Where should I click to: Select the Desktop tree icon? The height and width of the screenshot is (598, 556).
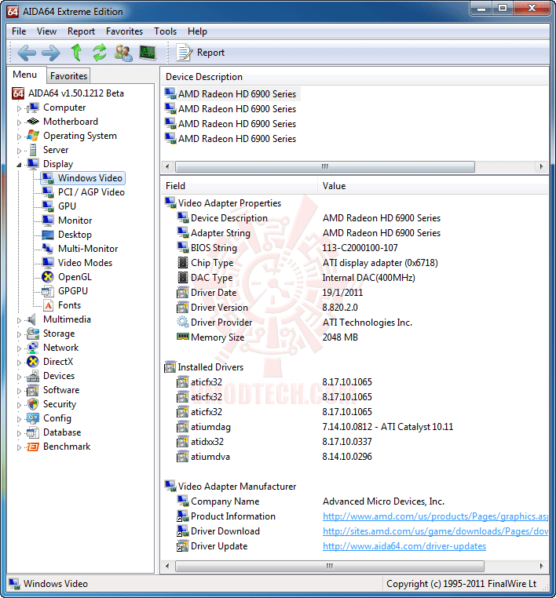tap(48, 235)
